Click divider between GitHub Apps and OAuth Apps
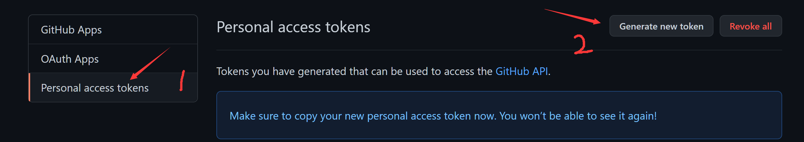This screenshot has height=142, width=804. (x=113, y=44)
